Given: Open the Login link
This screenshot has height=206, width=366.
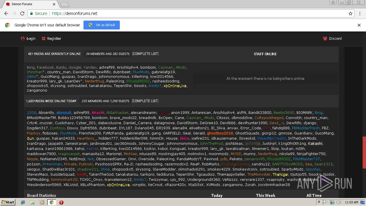Looking at the screenshot, I should (x=31, y=39).
